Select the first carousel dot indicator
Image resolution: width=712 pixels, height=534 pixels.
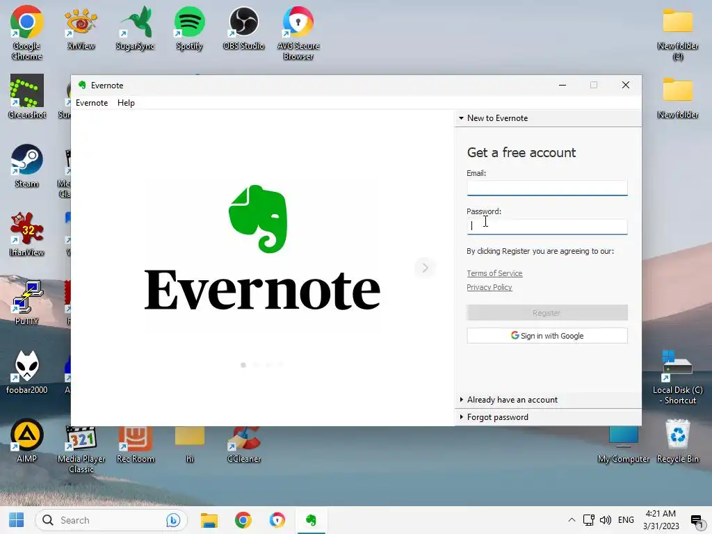pyautogui.click(x=243, y=365)
